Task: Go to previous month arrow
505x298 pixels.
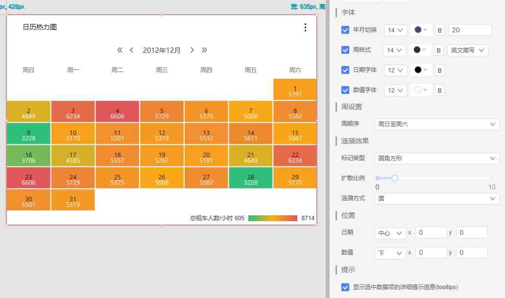Action: pos(132,50)
